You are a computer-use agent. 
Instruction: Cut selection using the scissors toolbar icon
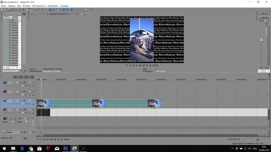coord(24,10)
